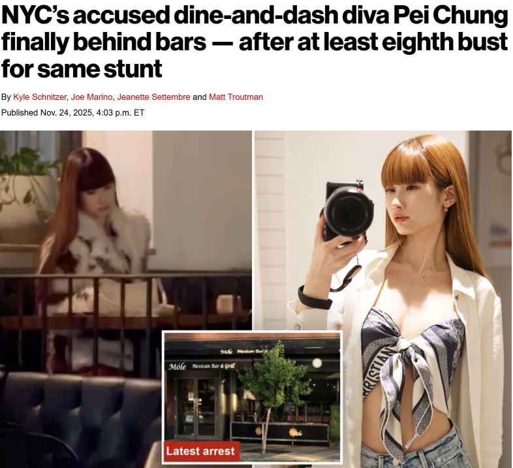The height and width of the screenshot is (468, 513).
Task: Click the red Latest arrest label
Action: (x=200, y=451)
